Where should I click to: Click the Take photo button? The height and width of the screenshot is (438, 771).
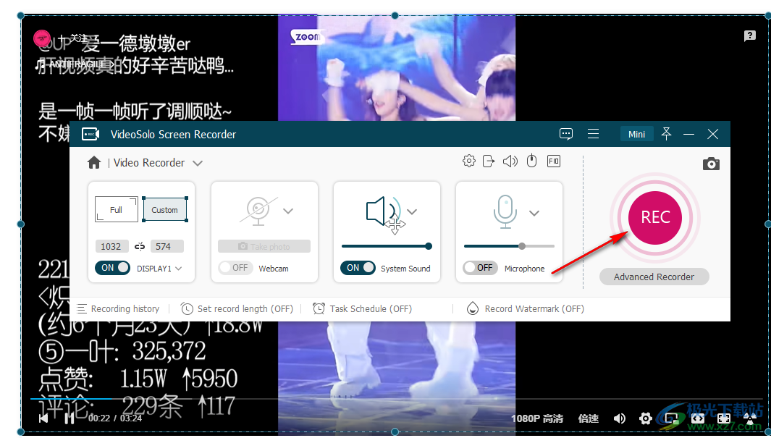(x=264, y=246)
